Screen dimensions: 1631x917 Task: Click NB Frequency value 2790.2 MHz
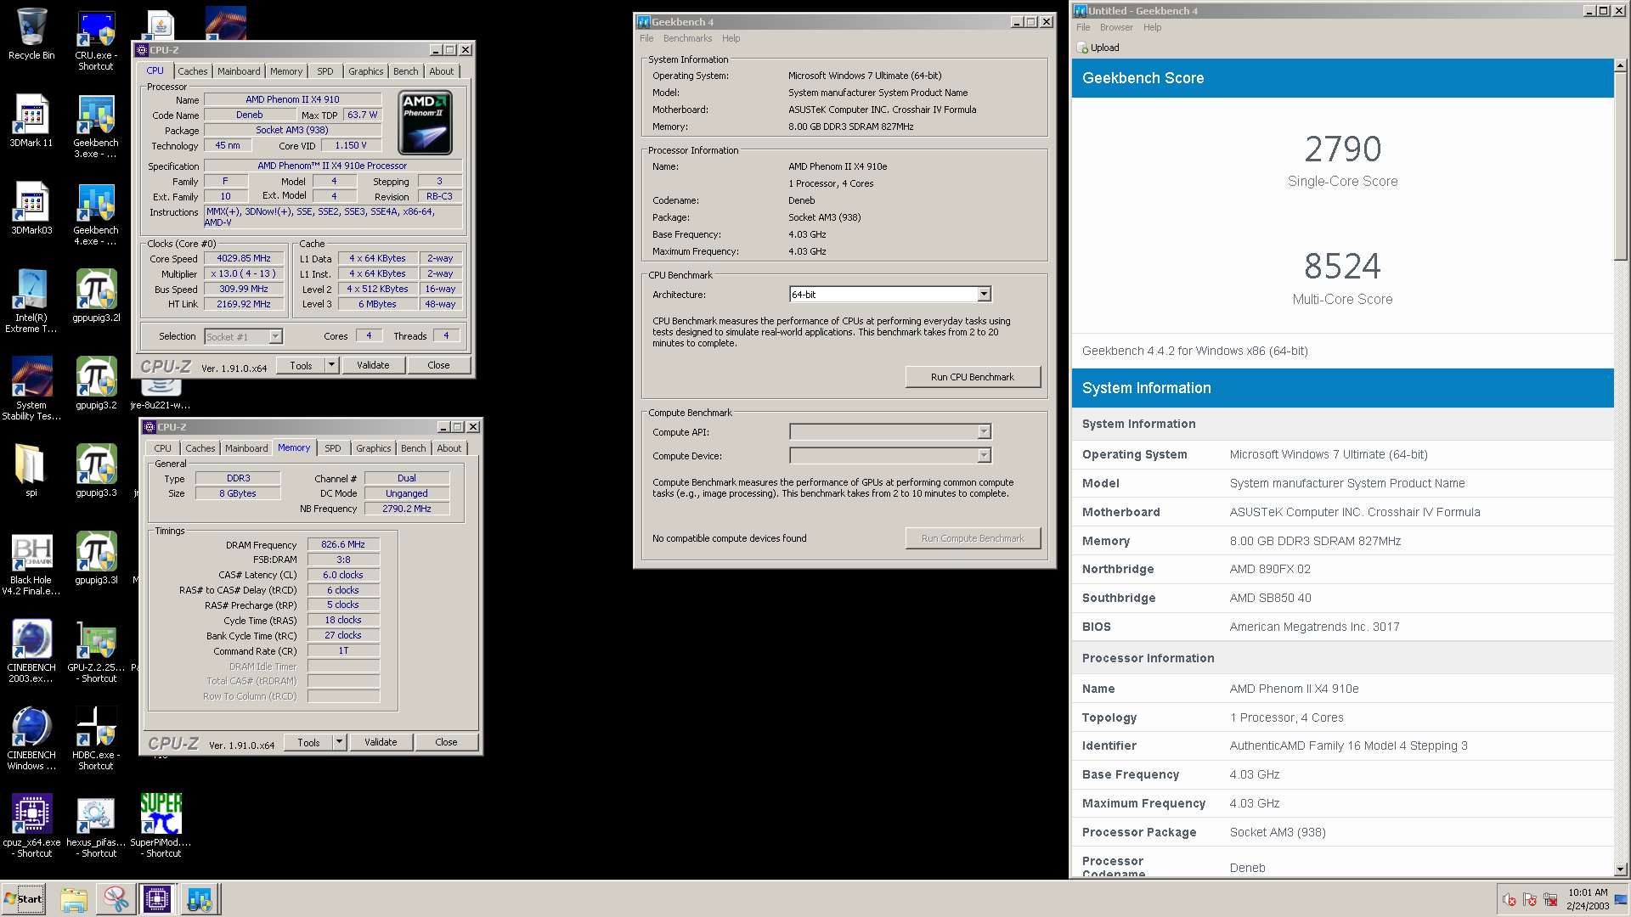point(407,509)
